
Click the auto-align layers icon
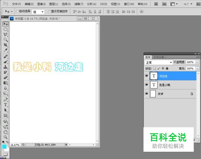coord(141,12)
